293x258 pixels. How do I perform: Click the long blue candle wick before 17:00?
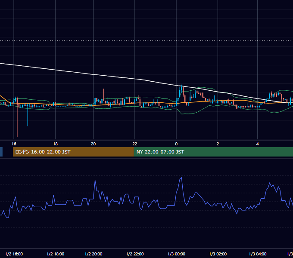coord(28,117)
